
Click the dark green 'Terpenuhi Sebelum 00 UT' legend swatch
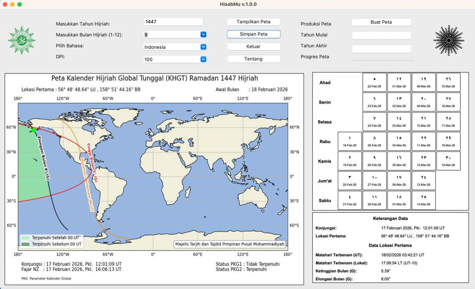click(x=25, y=244)
